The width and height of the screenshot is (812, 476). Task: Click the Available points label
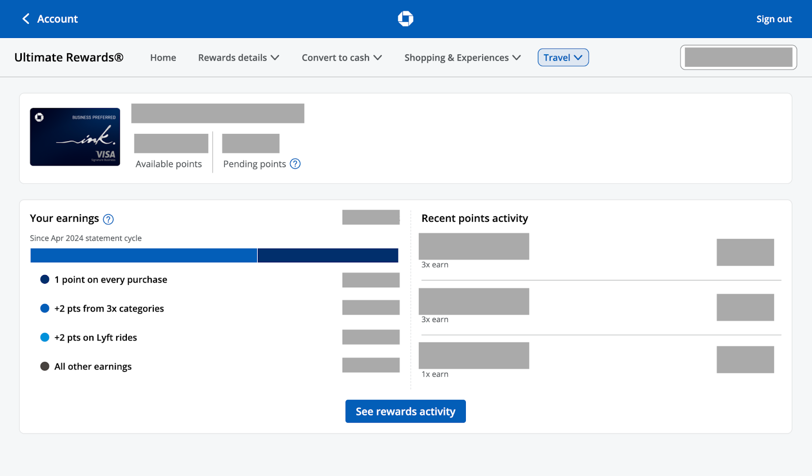click(168, 164)
